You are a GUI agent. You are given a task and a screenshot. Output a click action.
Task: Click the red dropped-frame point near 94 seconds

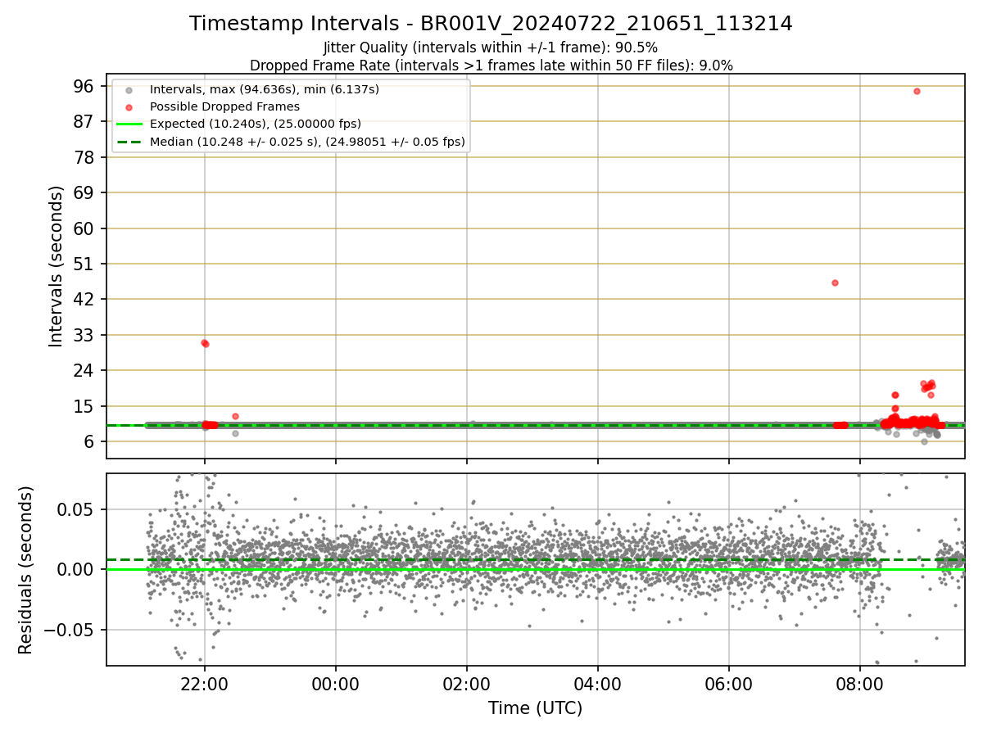917,91
